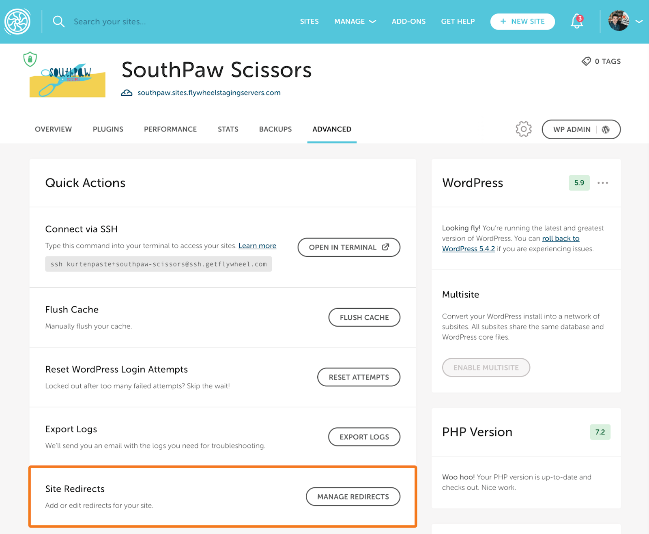
Task: Click the Multisite heading
Action: tap(460, 295)
